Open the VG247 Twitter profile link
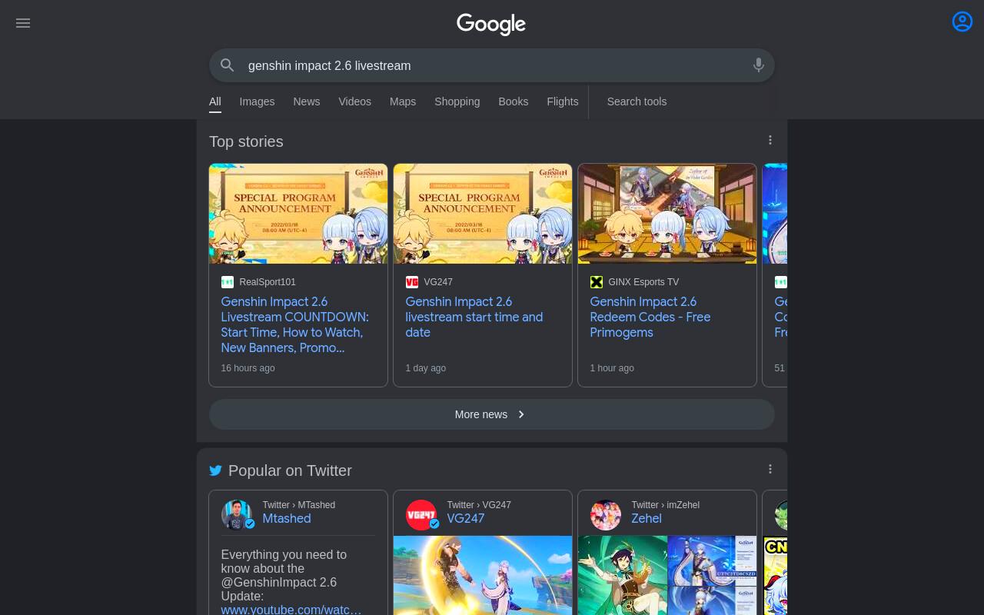 (x=466, y=518)
